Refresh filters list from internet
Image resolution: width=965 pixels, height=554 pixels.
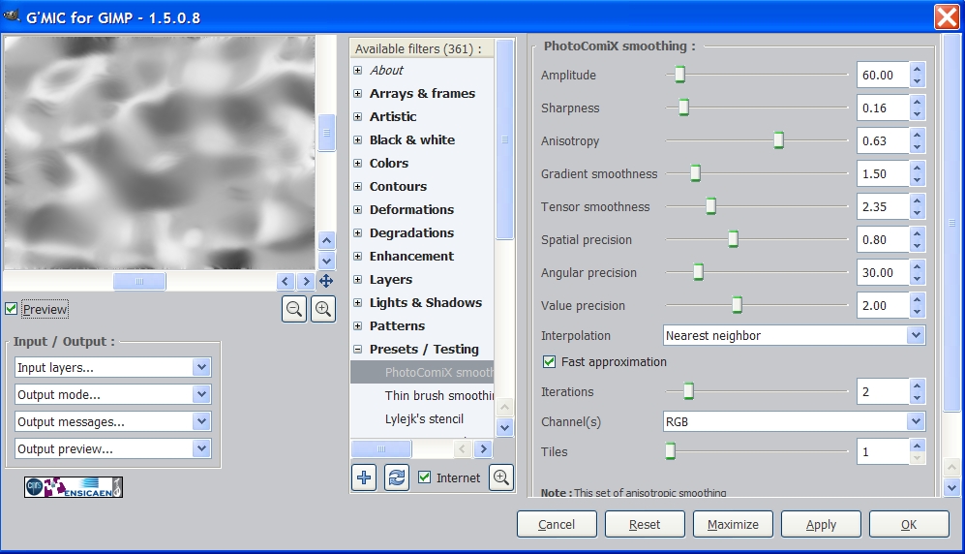[397, 477]
